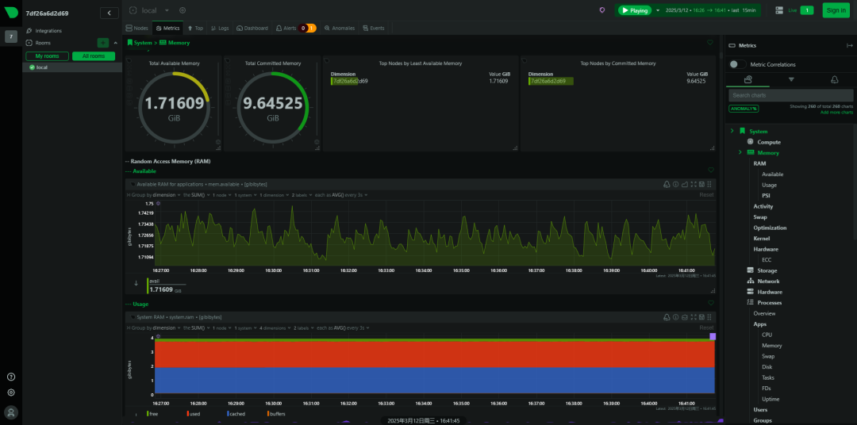Open AVG() every 3s dropdown on mem.available
The height and width of the screenshot is (425, 857).
click(341, 195)
